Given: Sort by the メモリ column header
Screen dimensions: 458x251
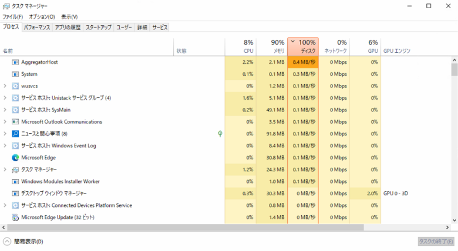Looking at the screenshot, I should [x=272, y=46].
